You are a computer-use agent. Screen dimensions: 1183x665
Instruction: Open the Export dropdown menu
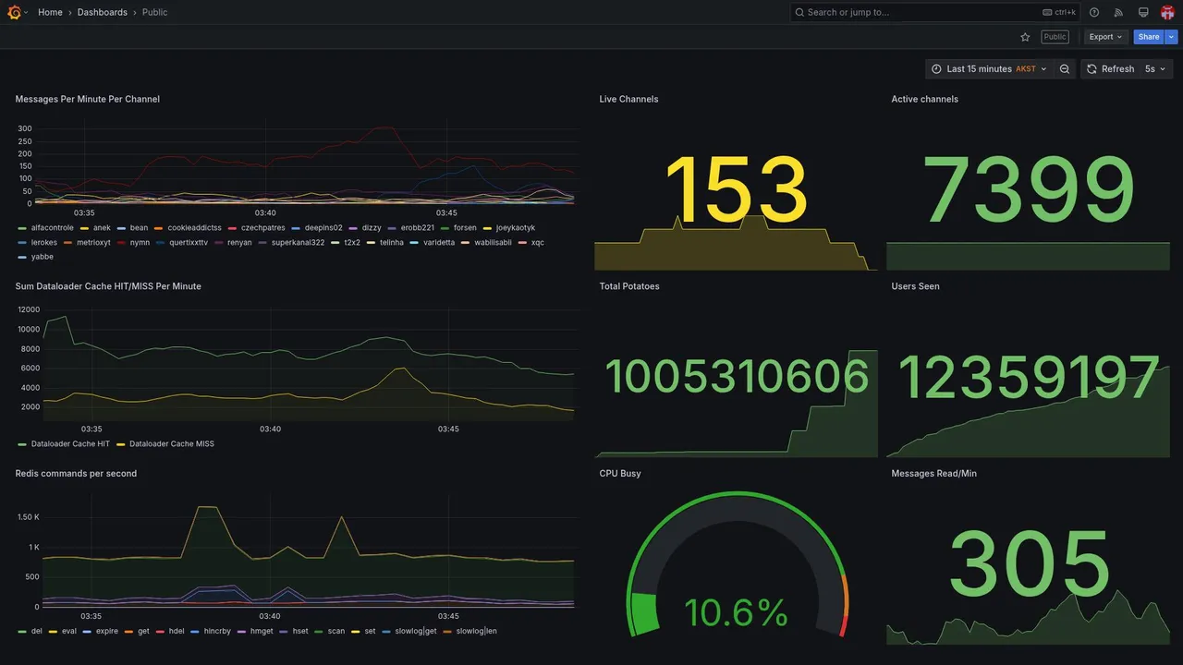(1105, 37)
